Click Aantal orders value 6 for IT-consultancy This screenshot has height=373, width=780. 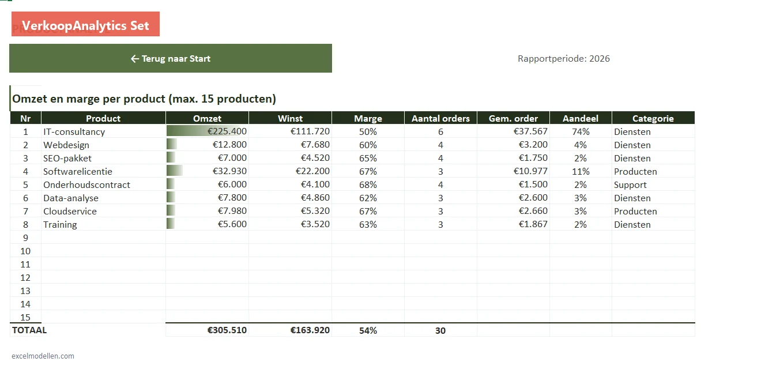(x=440, y=131)
